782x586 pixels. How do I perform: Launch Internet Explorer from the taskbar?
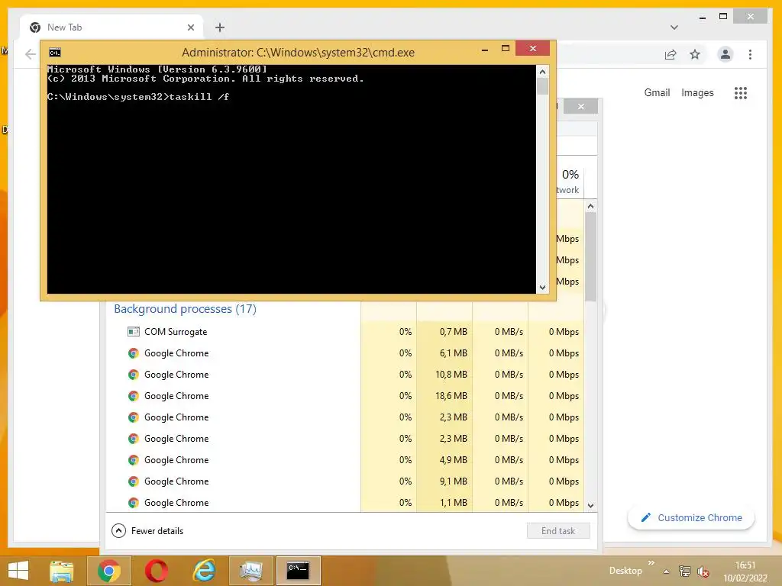click(x=204, y=571)
